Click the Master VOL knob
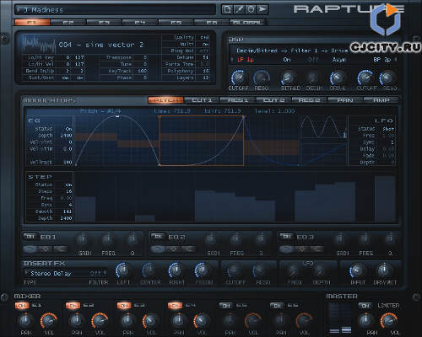Viewport: 422px width, 337px height. [x=388, y=320]
